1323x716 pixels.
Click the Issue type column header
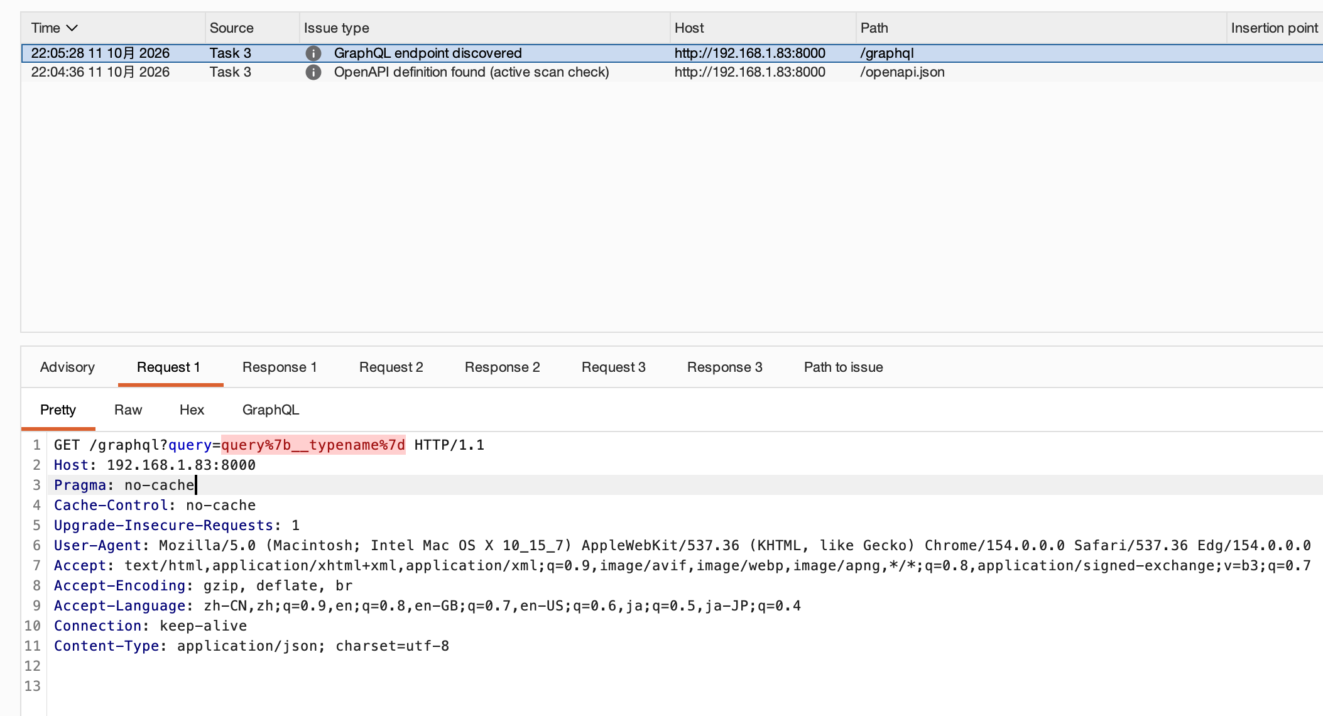[x=484, y=28]
